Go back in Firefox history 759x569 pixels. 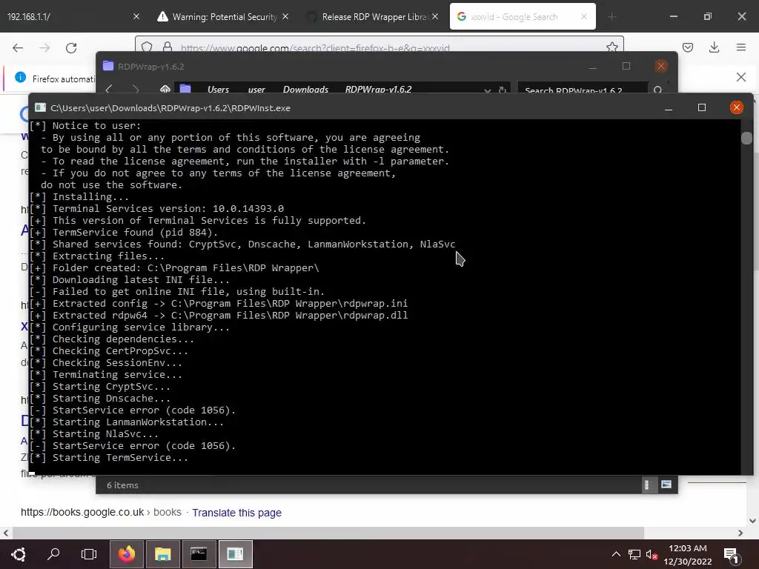[x=18, y=47]
